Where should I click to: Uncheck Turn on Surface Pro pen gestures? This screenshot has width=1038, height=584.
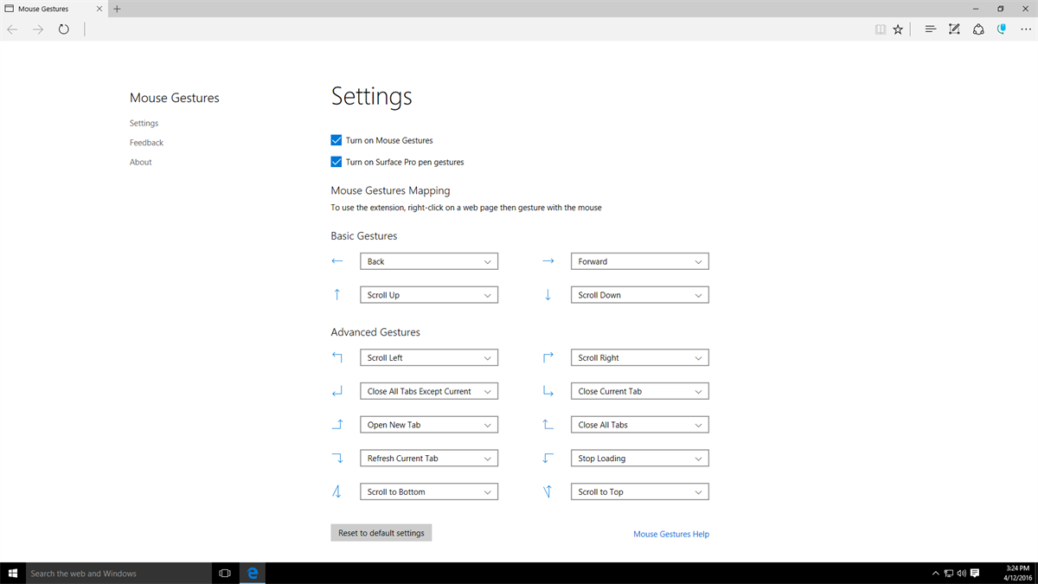336,162
